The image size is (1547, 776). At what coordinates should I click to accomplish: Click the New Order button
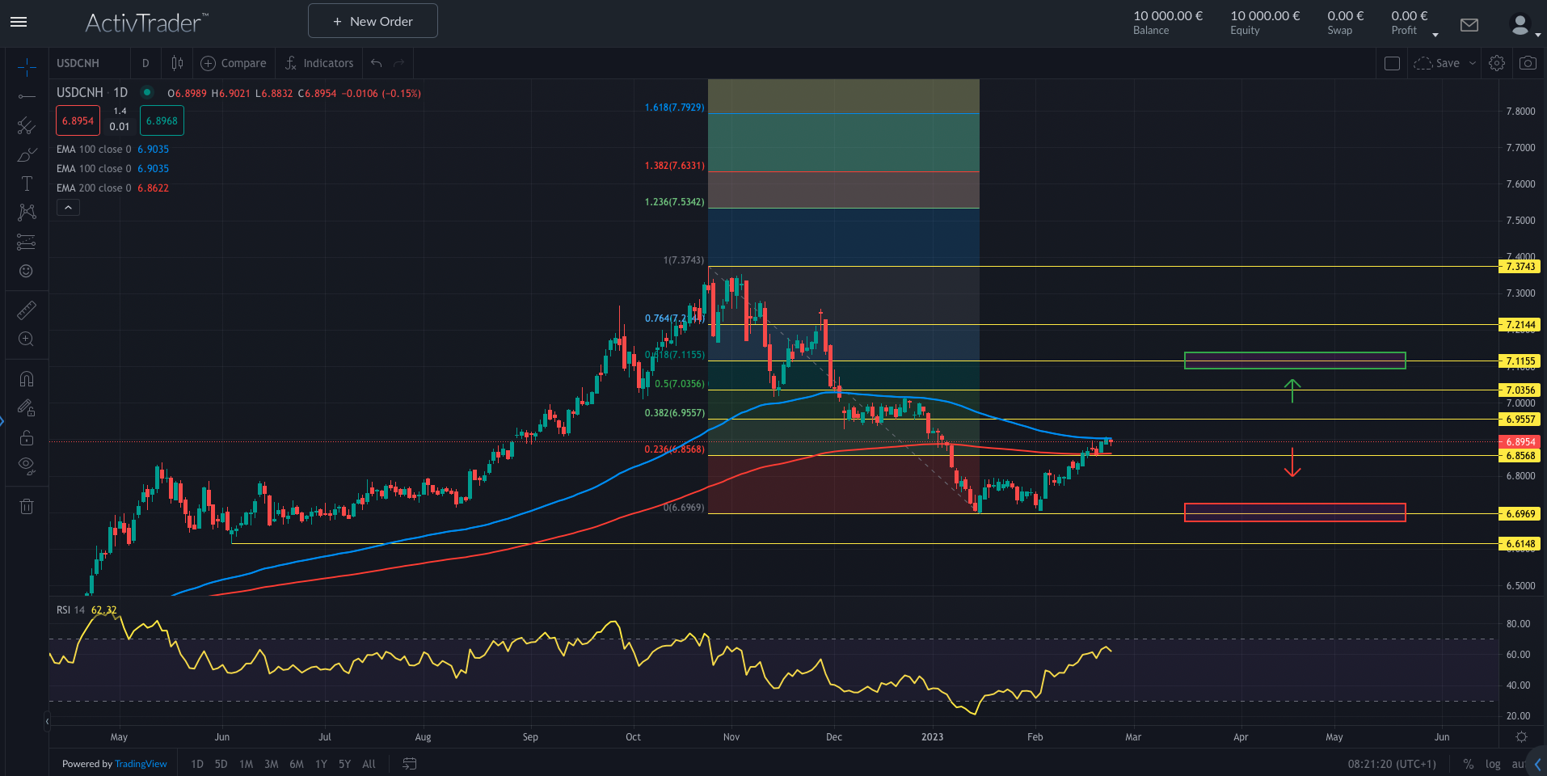click(x=373, y=20)
